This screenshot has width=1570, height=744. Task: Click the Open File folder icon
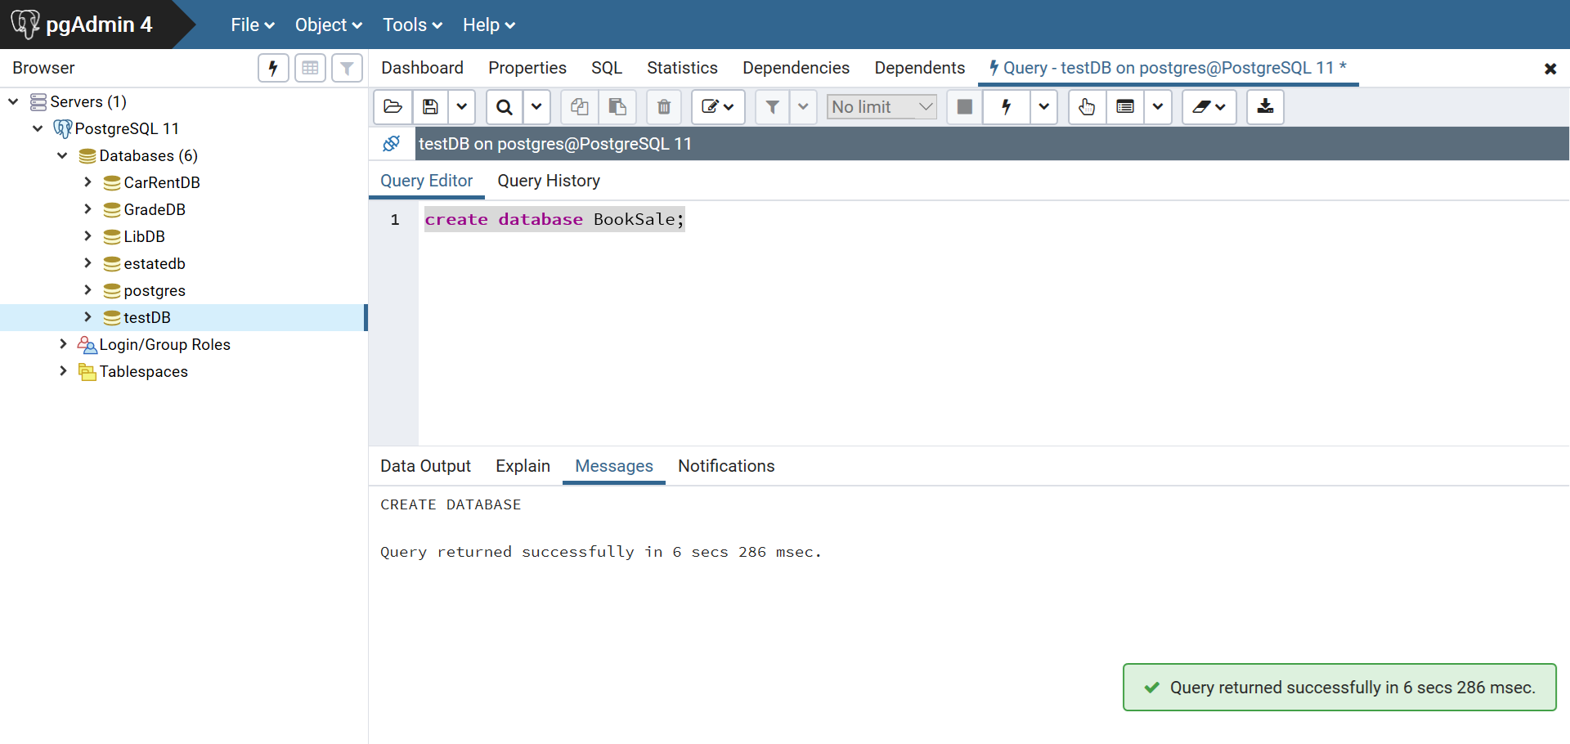(392, 107)
